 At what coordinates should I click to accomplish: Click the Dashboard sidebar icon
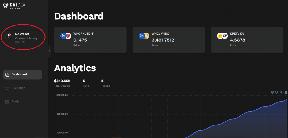click(7, 75)
